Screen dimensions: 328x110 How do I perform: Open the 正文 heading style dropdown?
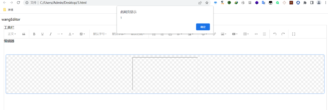tap(12, 34)
